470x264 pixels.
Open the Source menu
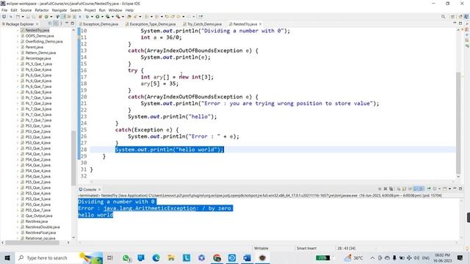[x=26, y=10]
